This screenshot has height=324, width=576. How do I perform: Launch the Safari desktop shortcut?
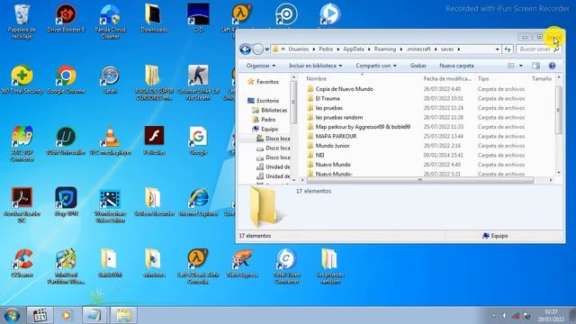pos(110,79)
